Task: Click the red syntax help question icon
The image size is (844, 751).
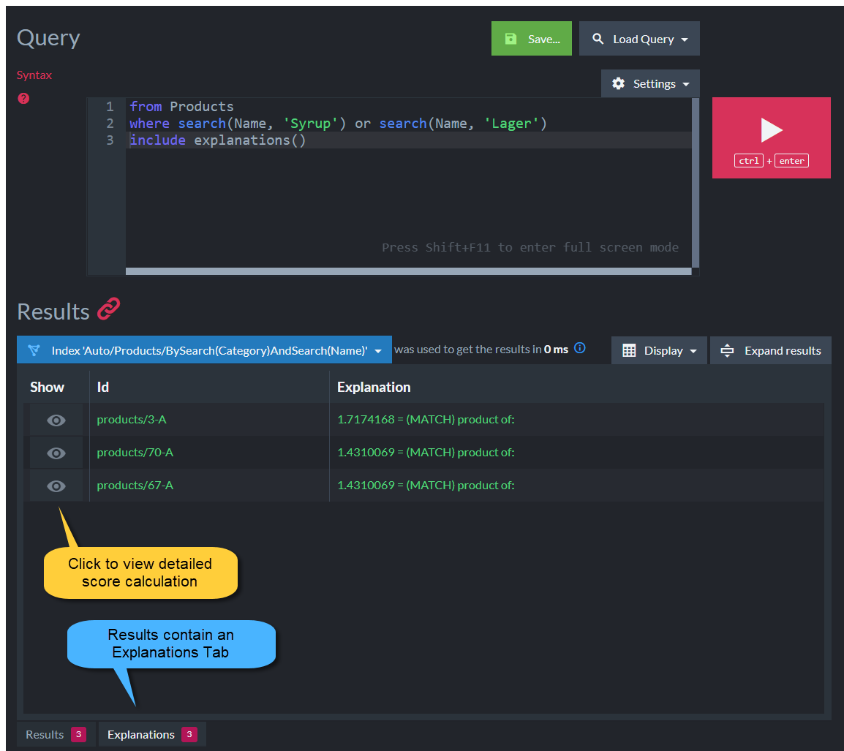Action: (23, 99)
